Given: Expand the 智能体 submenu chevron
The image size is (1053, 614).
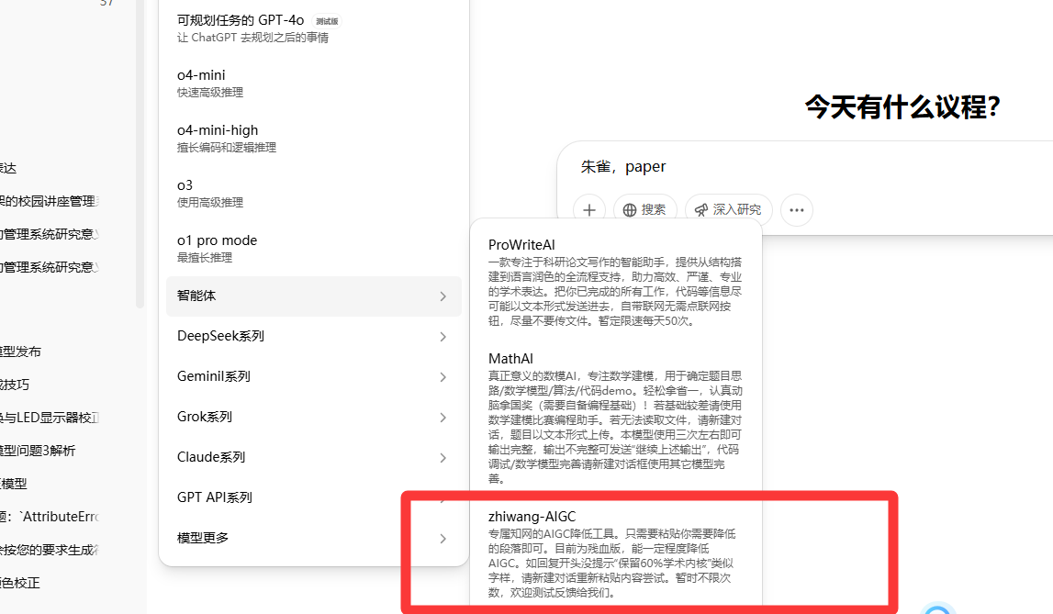Looking at the screenshot, I should click(442, 296).
